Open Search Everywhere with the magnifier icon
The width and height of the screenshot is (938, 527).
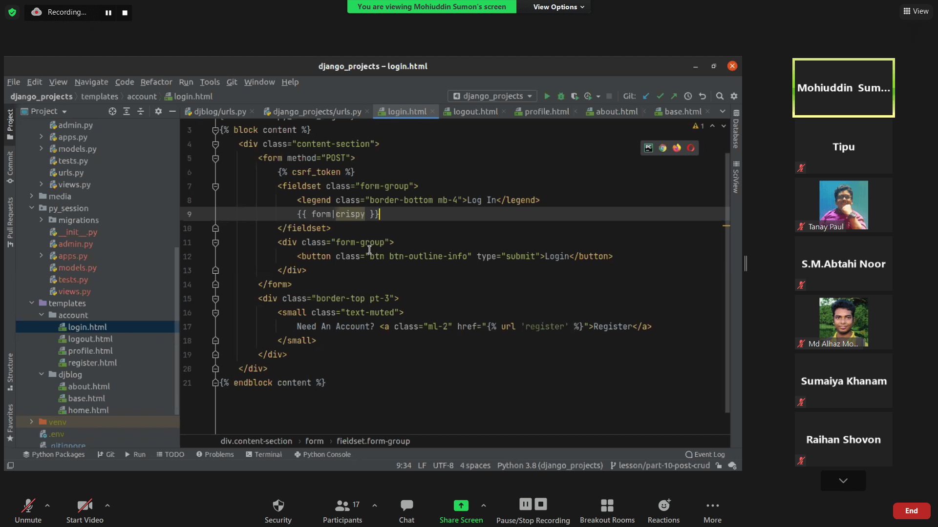(x=720, y=96)
